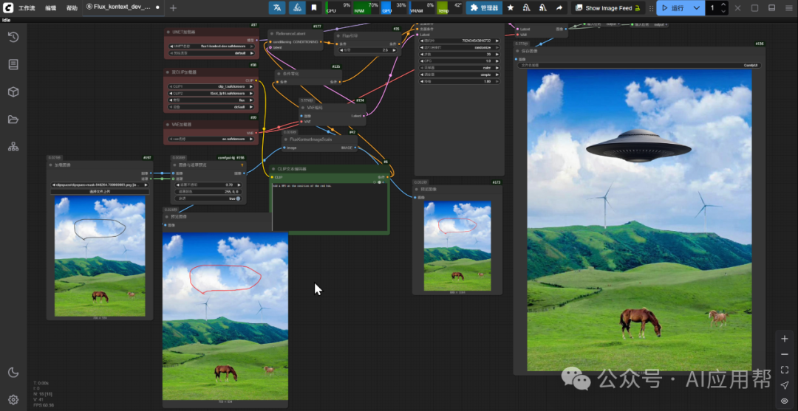
Task: Increase the batch count stepper
Action: (723, 4)
